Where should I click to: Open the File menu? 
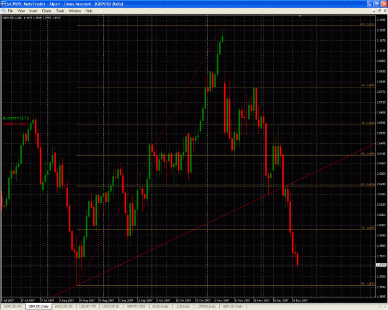tap(11, 11)
